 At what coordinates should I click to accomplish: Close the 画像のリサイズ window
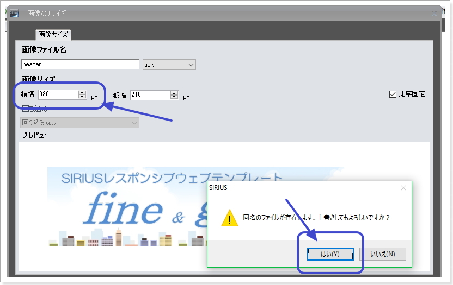click(x=434, y=14)
